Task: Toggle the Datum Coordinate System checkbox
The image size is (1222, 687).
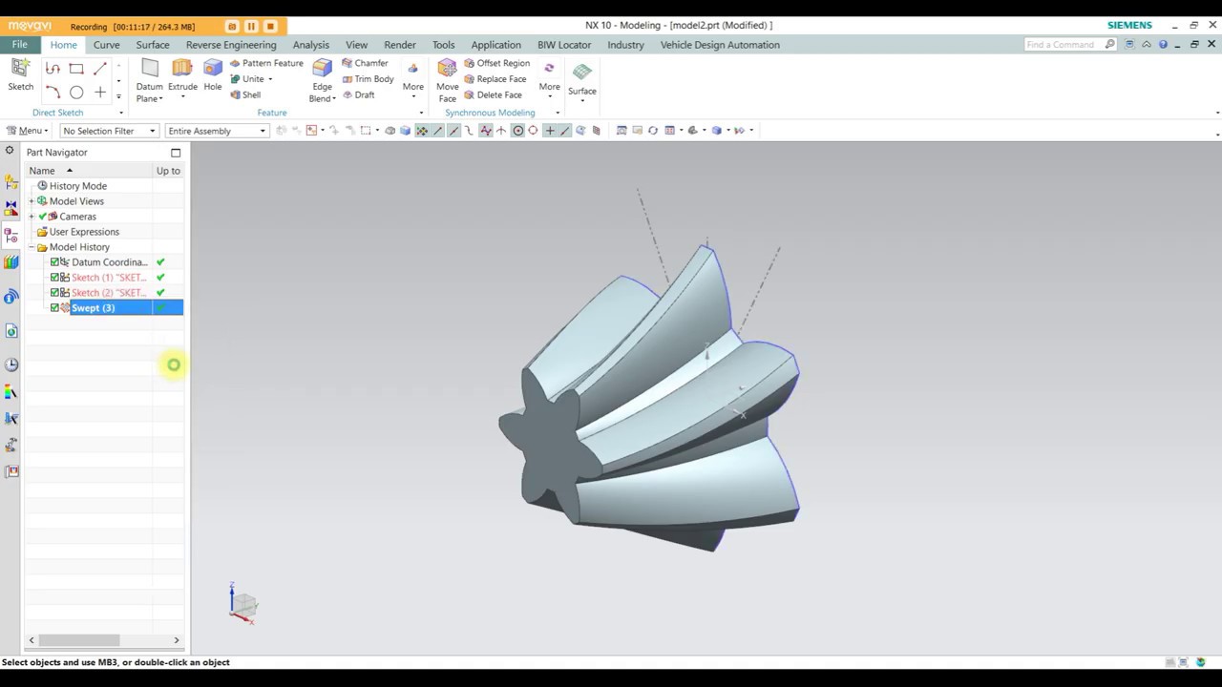Action: [54, 262]
